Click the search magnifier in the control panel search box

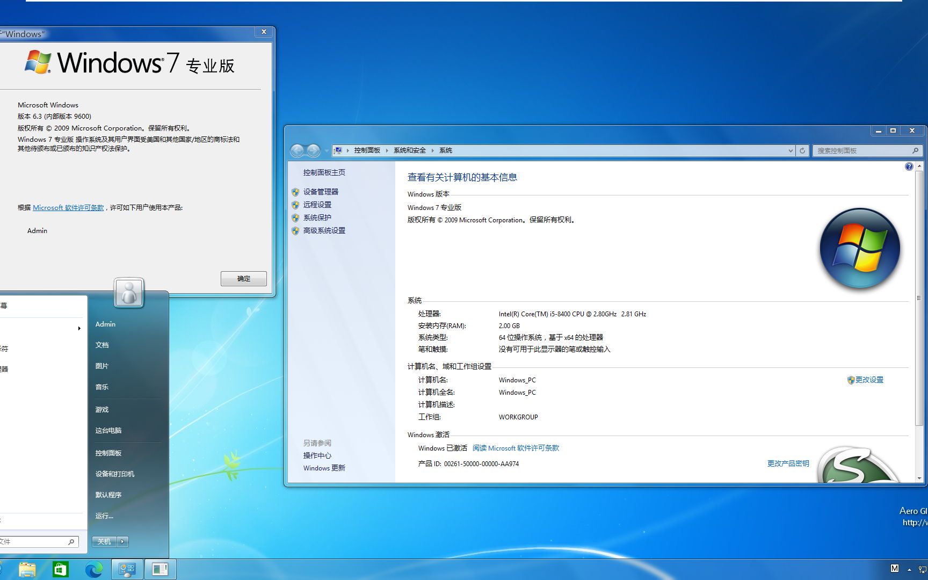pyautogui.click(x=915, y=150)
